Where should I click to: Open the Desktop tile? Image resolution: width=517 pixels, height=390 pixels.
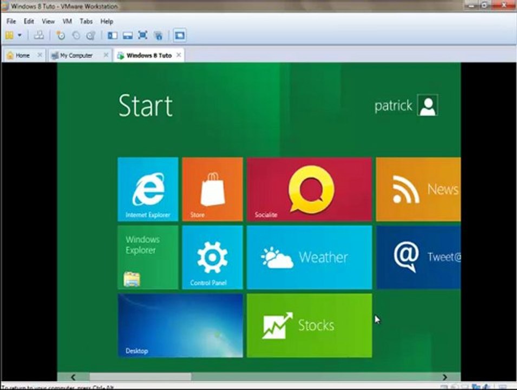click(x=180, y=326)
